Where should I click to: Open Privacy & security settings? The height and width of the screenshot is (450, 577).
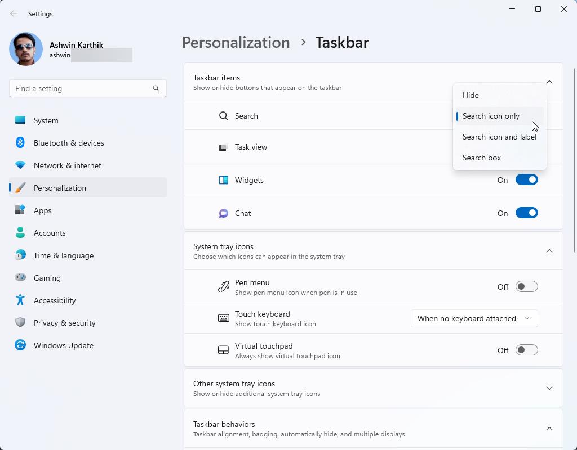87,323
